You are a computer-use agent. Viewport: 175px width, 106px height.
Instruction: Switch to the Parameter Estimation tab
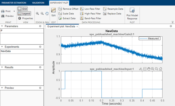click(x=14, y=3)
